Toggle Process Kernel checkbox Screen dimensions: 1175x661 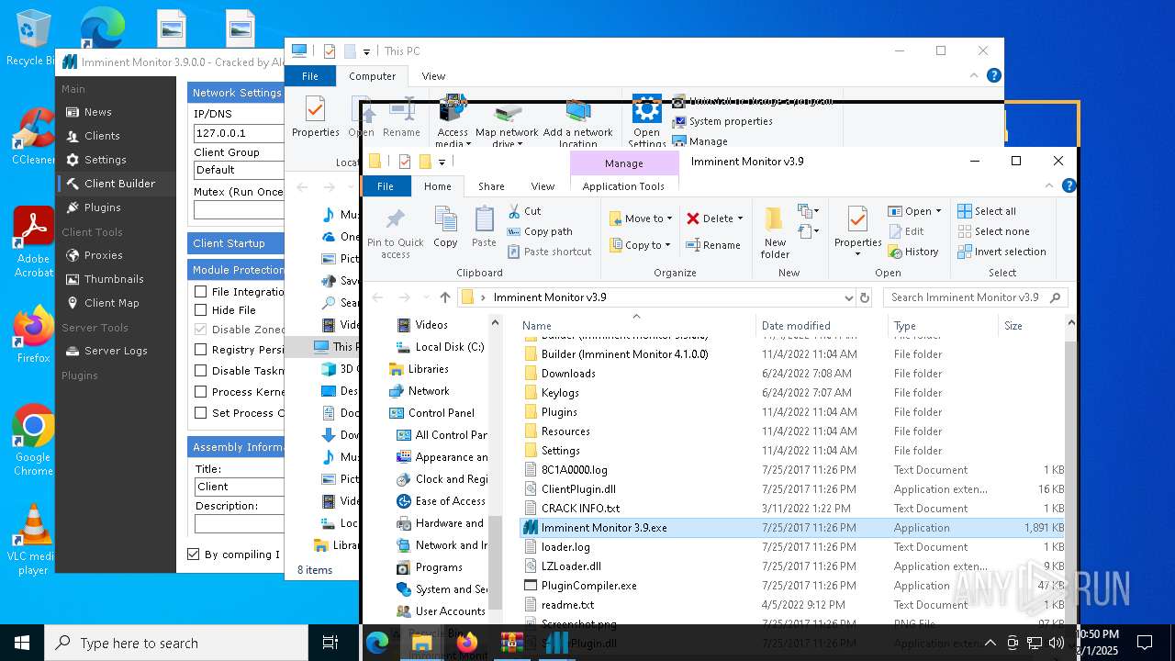tap(200, 391)
